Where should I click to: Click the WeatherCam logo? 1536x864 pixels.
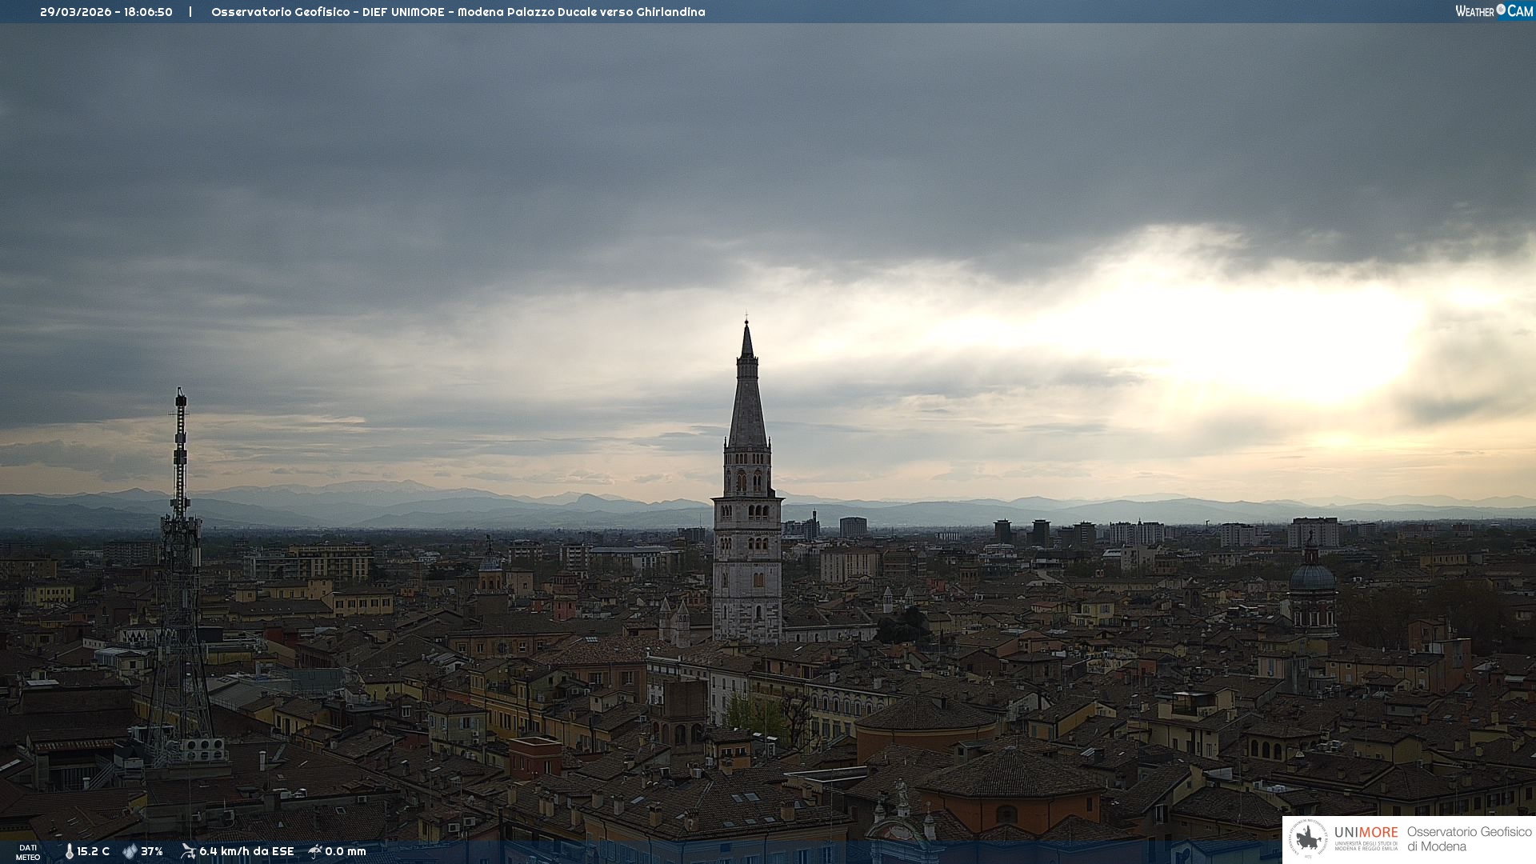pyautogui.click(x=1494, y=11)
